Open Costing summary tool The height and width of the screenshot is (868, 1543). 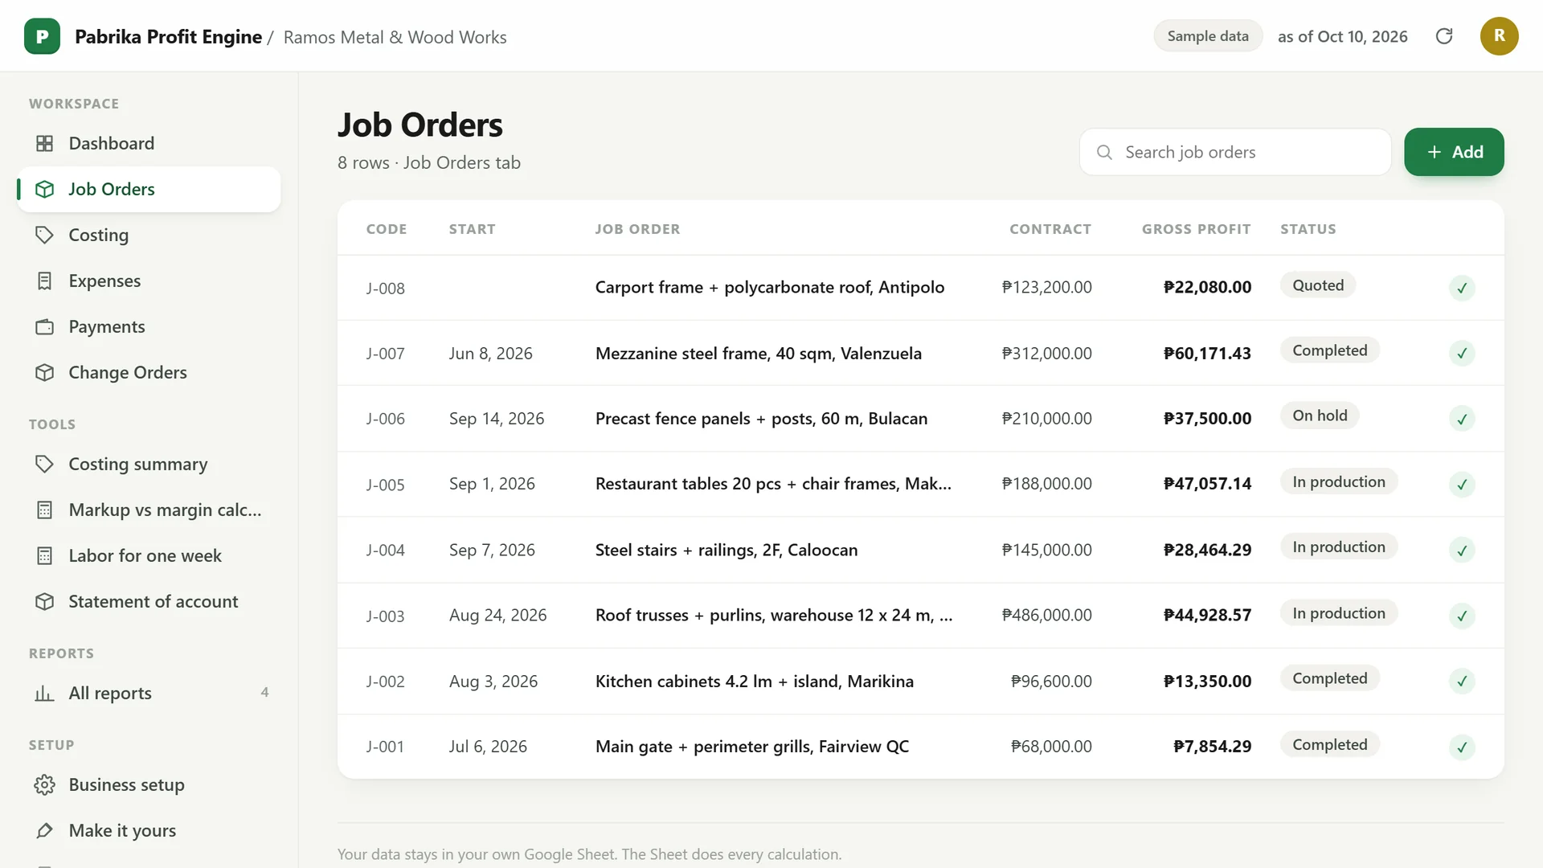(149, 464)
